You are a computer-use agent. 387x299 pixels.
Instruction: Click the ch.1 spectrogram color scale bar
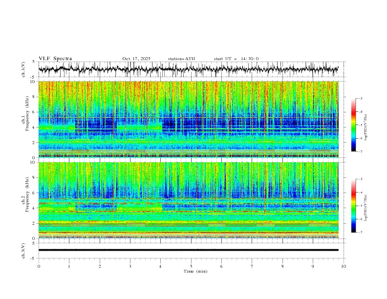tap(353, 125)
